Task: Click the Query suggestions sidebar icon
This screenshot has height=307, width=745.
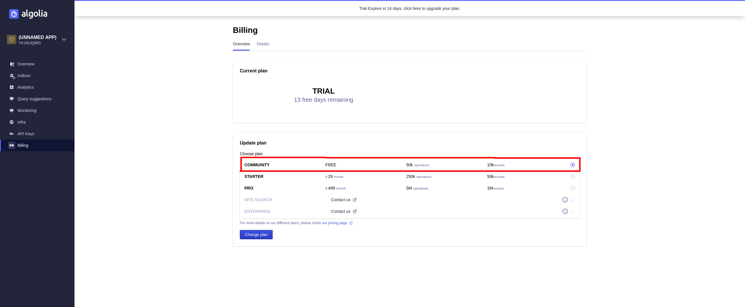Action: [x=12, y=99]
